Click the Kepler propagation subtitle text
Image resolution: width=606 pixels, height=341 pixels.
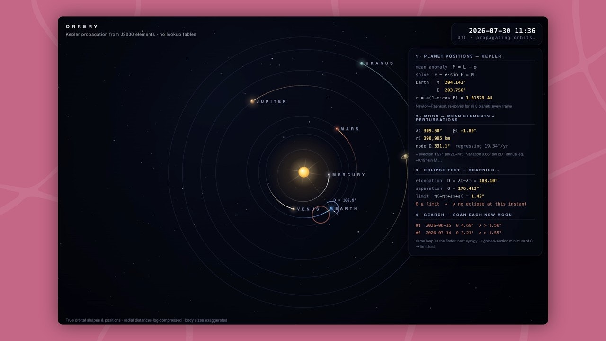(131, 34)
